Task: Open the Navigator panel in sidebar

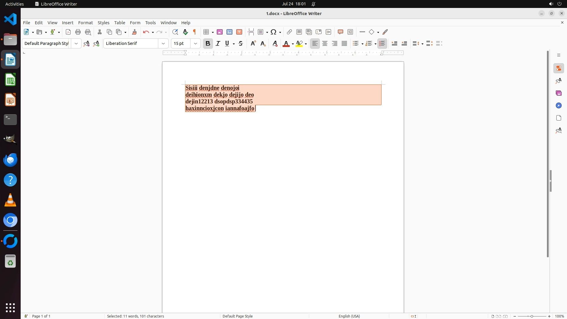Action: [558, 106]
